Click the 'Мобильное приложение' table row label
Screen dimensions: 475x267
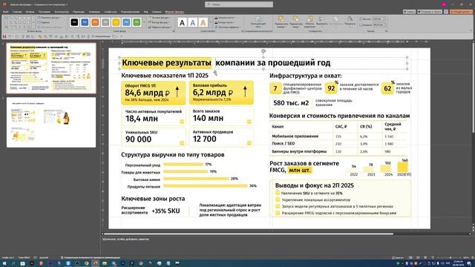295,136
